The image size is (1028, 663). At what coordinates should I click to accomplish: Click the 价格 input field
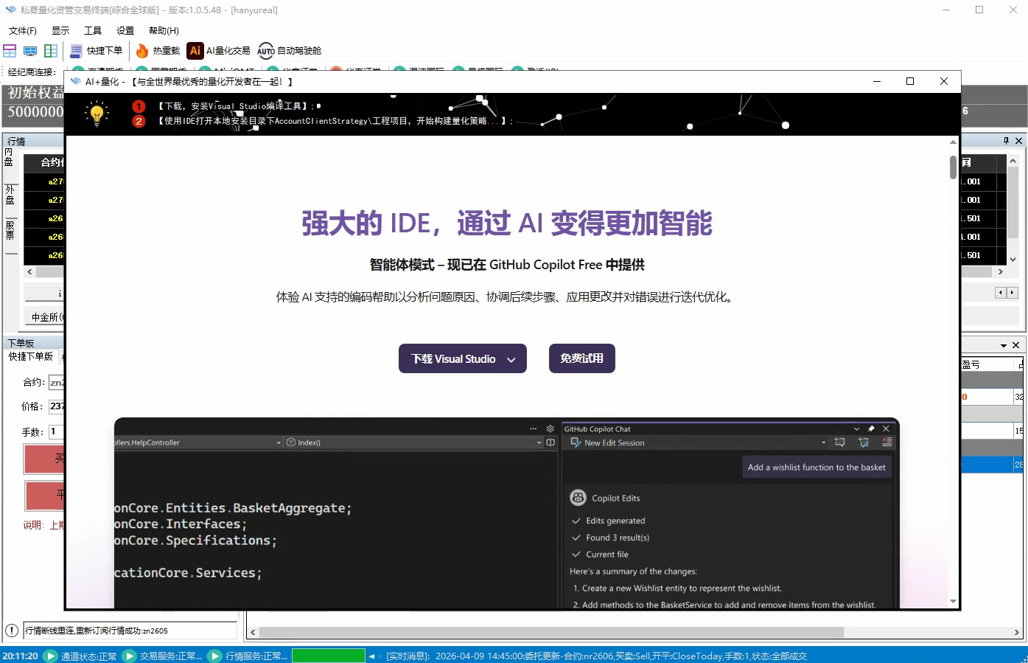(57, 406)
